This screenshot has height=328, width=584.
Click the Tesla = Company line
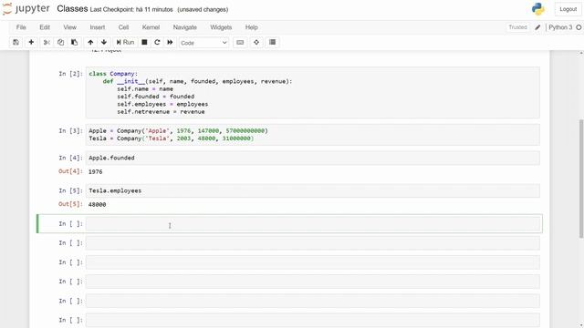[172, 138]
